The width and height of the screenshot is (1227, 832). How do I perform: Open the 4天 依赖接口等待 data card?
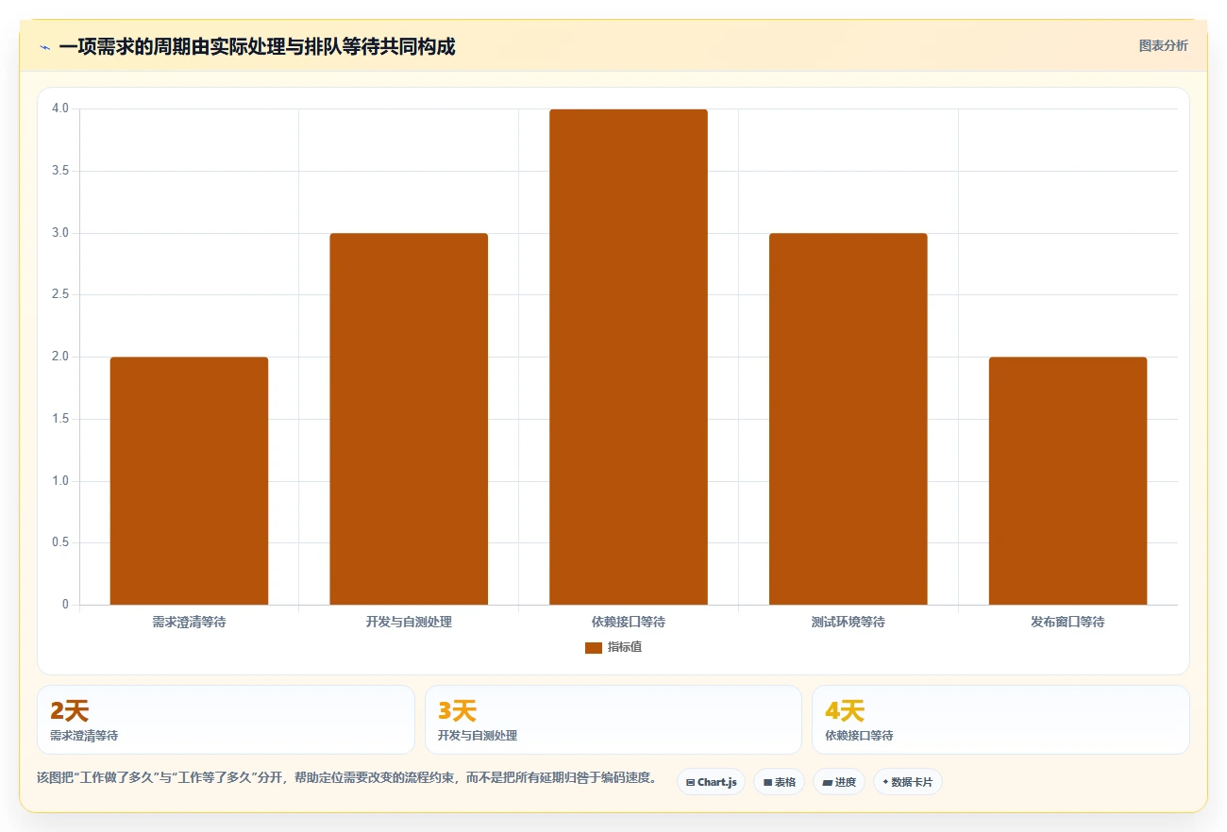1000,720
